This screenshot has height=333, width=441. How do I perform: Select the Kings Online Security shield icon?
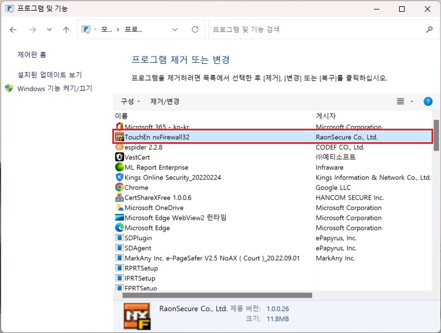119,177
